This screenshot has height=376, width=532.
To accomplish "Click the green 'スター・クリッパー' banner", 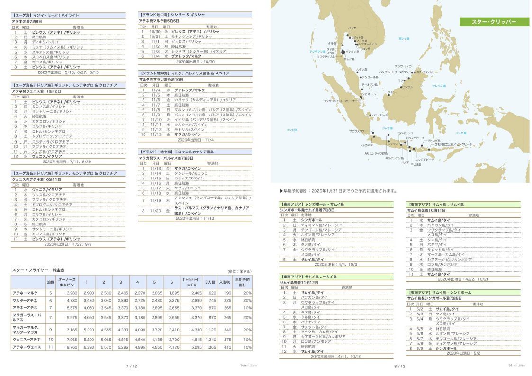I will click(494, 22).
